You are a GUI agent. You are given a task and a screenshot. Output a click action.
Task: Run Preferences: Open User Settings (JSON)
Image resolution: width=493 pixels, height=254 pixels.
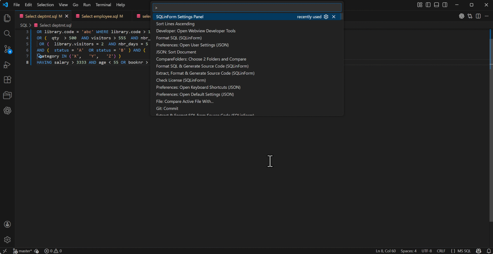pos(247,45)
